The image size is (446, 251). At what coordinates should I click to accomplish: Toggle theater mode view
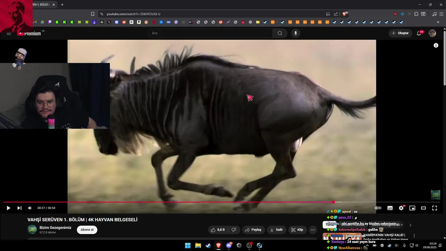point(423,208)
